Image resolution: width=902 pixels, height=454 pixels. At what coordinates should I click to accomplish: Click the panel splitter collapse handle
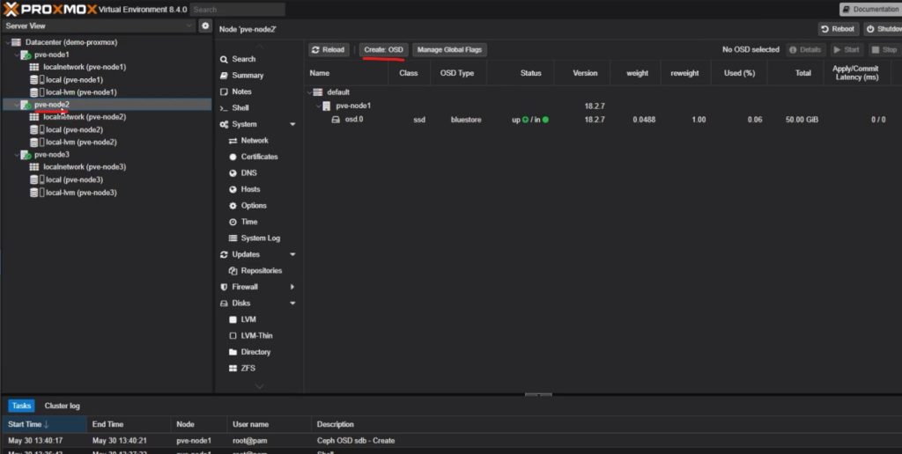[538, 395]
